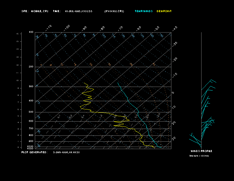Click the -90 isotherm label
234x181 pixels.
84,28
